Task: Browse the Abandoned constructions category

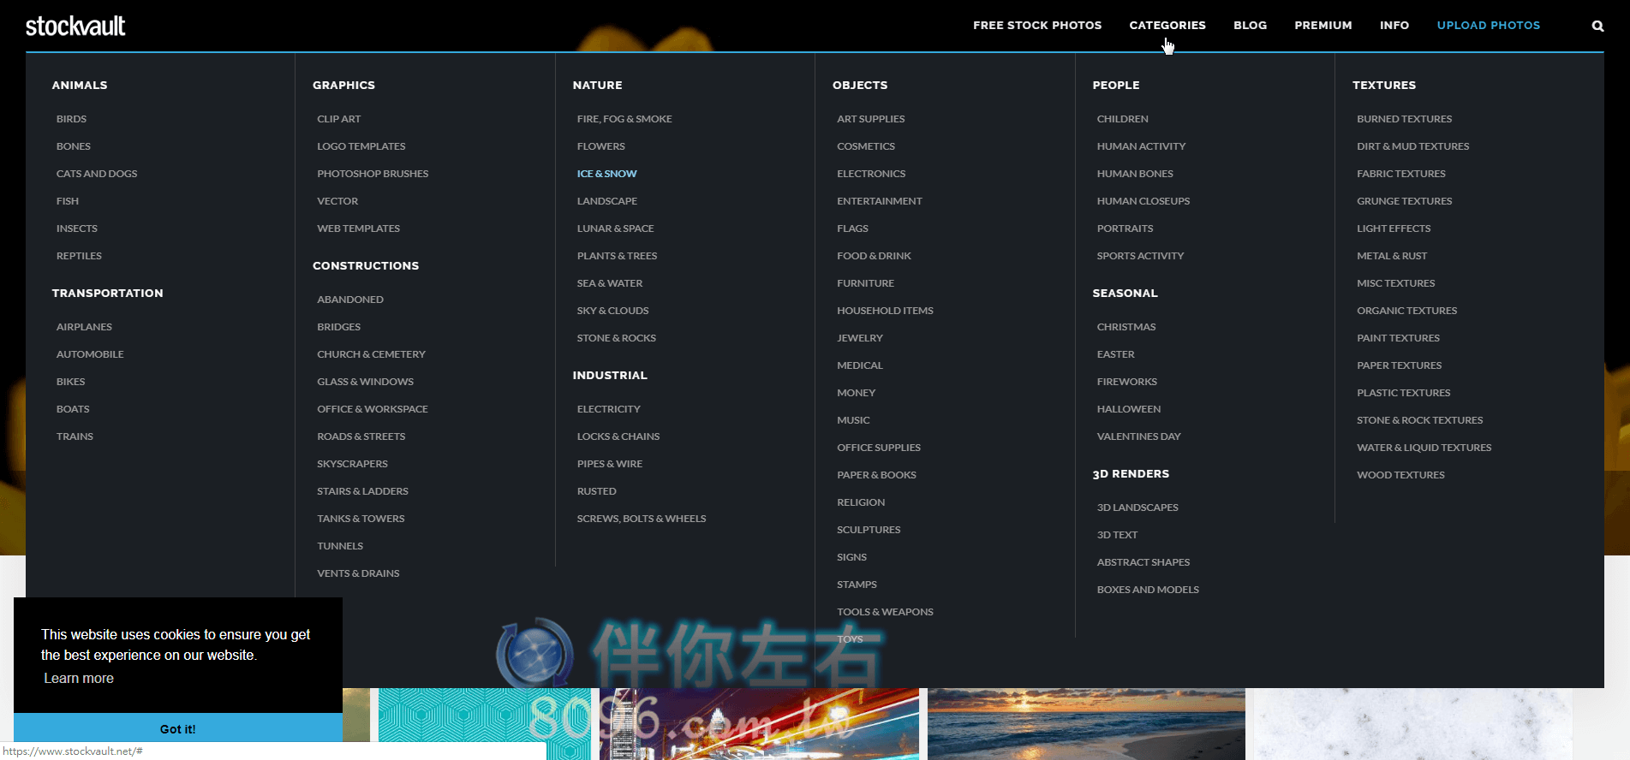Action: tap(350, 300)
